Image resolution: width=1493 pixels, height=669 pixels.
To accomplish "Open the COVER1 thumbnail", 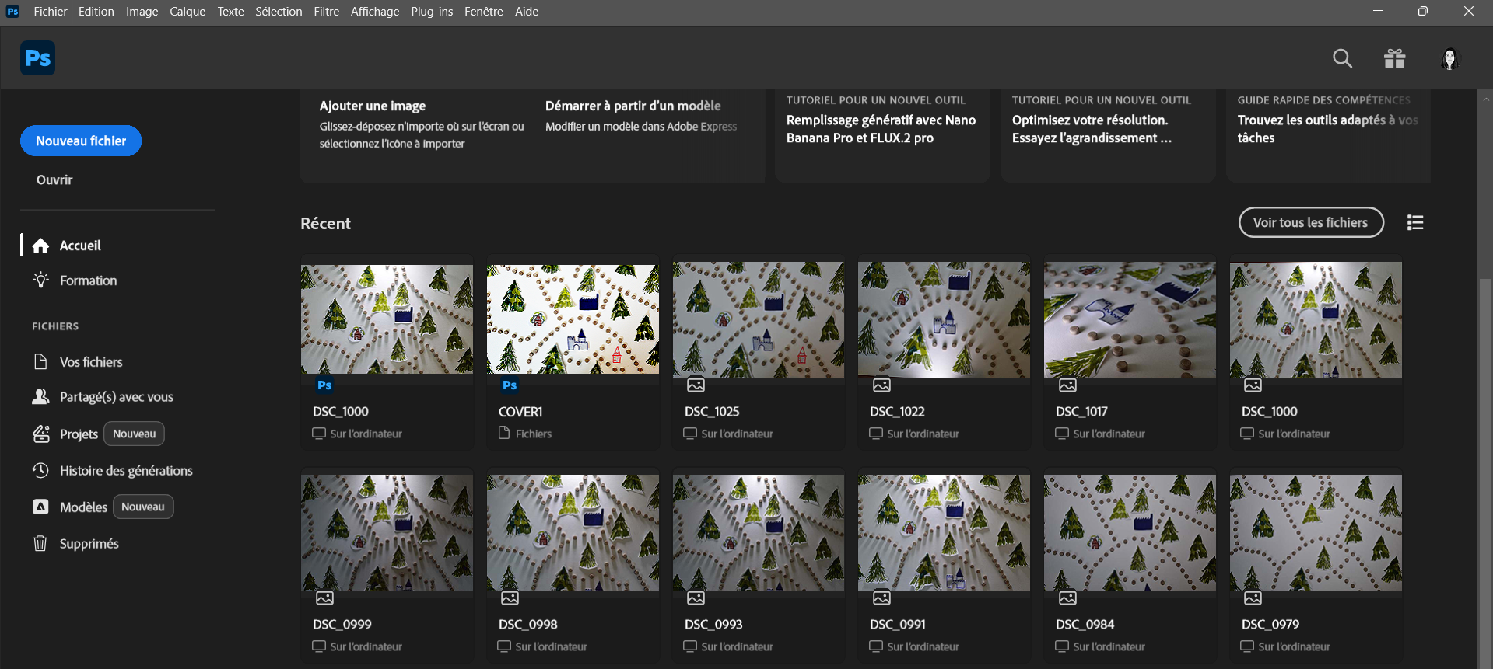I will pyautogui.click(x=573, y=319).
